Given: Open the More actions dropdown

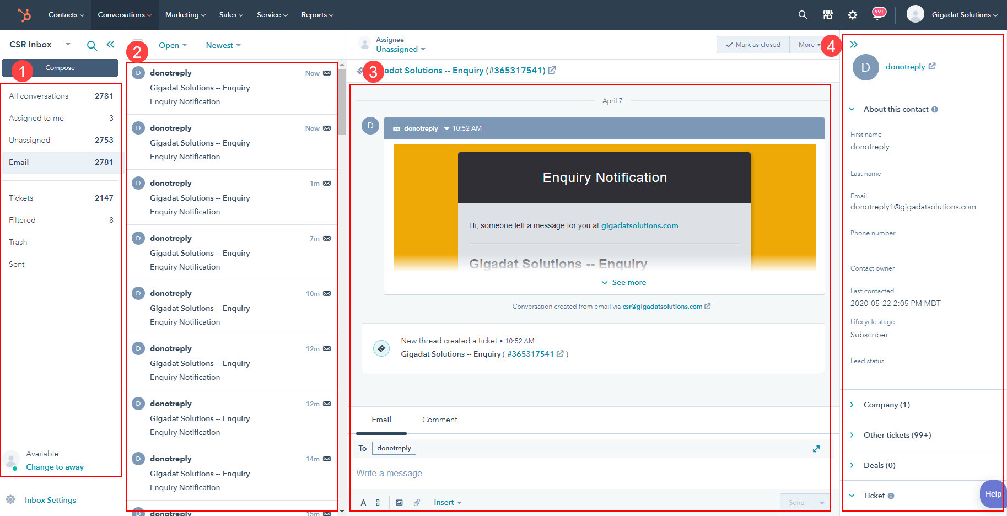Looking at the screenshot, I should point(810,45).
